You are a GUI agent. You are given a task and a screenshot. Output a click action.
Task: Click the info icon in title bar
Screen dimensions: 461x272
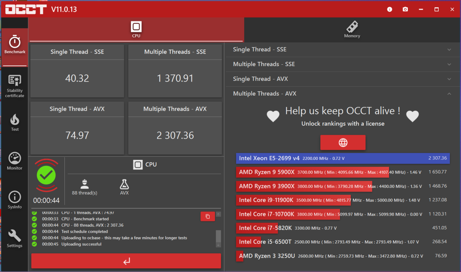[x=390, y=9]
